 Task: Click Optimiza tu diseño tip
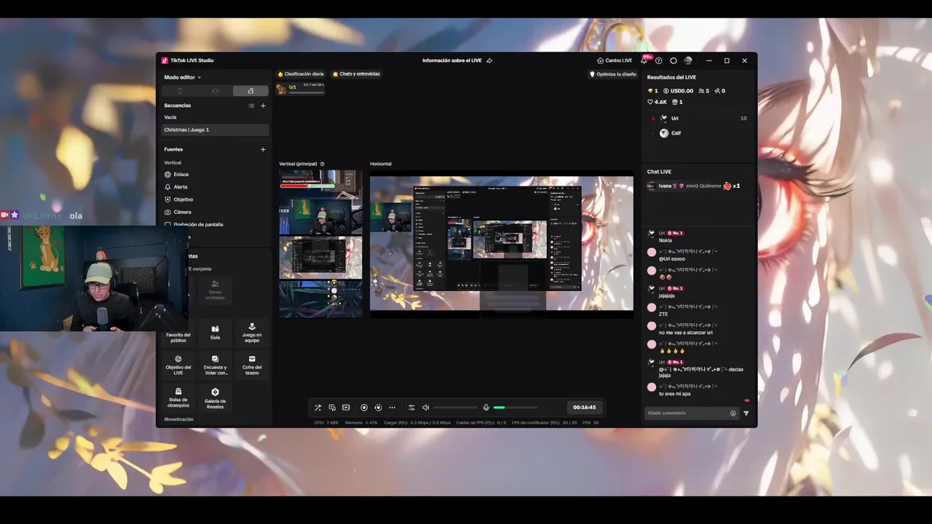click(x=612, y=74)
